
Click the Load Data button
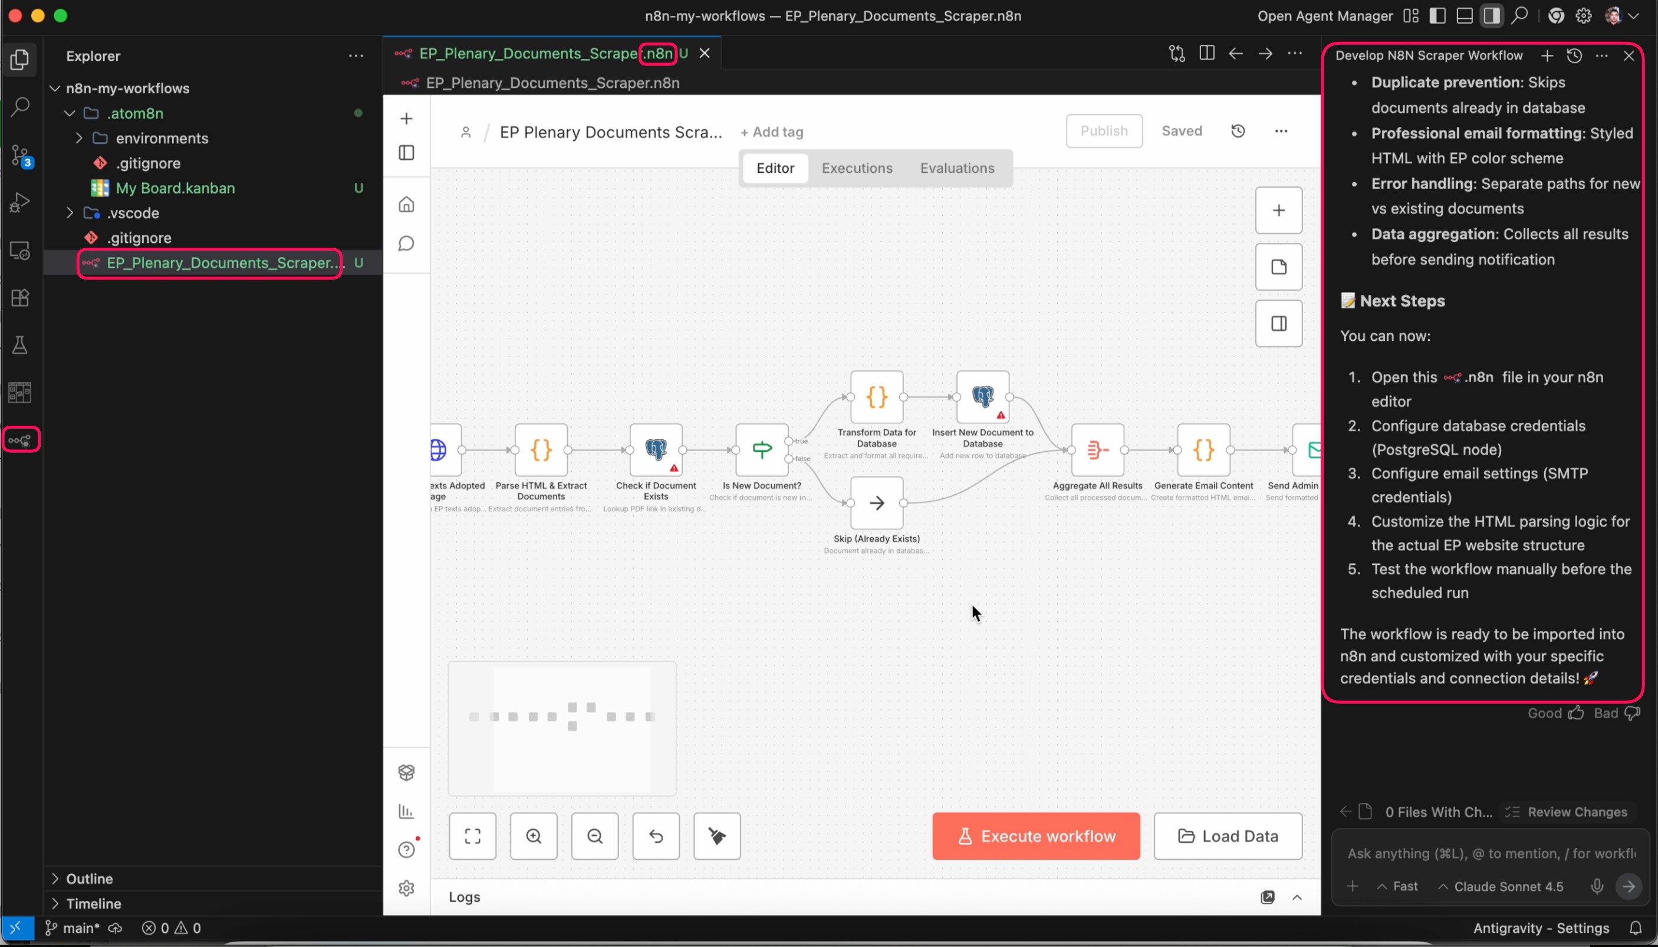click(x=1228, y=836)
